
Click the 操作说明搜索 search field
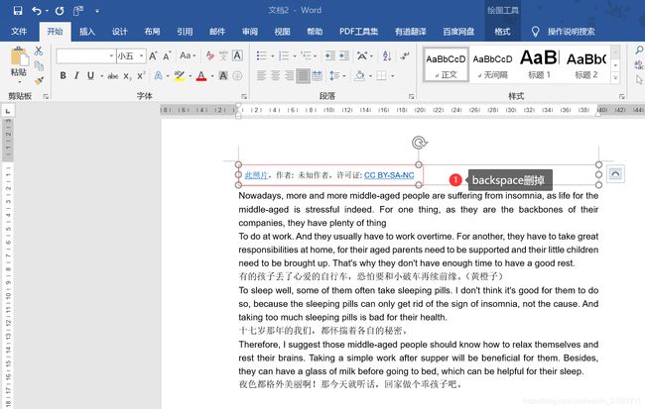click(571, 32)
